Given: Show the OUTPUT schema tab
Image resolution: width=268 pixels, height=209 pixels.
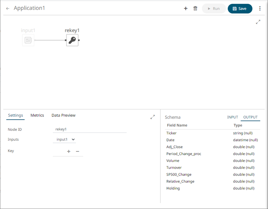Looking at the screenshot, I should [250, 117].
